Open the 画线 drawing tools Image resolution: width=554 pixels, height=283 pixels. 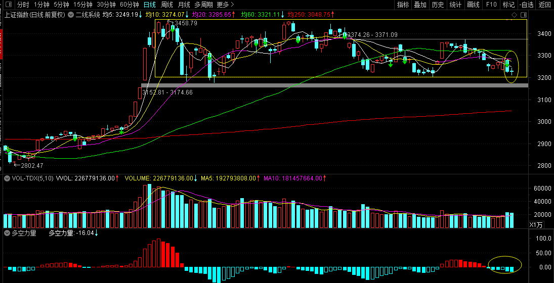[473, 5]
